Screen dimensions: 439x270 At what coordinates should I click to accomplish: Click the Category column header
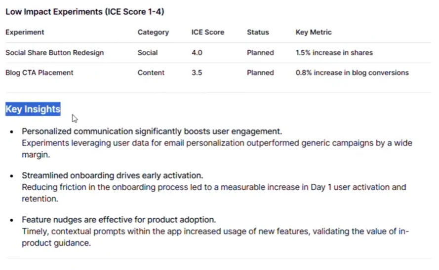point(153,32)
